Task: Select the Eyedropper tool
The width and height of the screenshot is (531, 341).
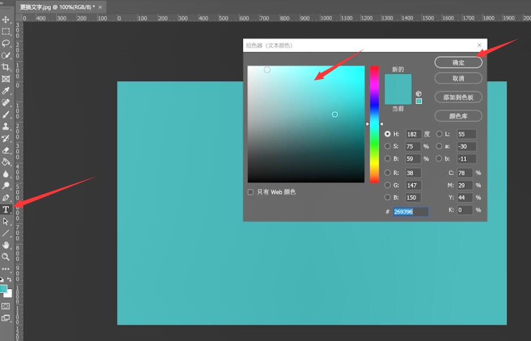Action: pyautogui.click(x=6, y=91)
